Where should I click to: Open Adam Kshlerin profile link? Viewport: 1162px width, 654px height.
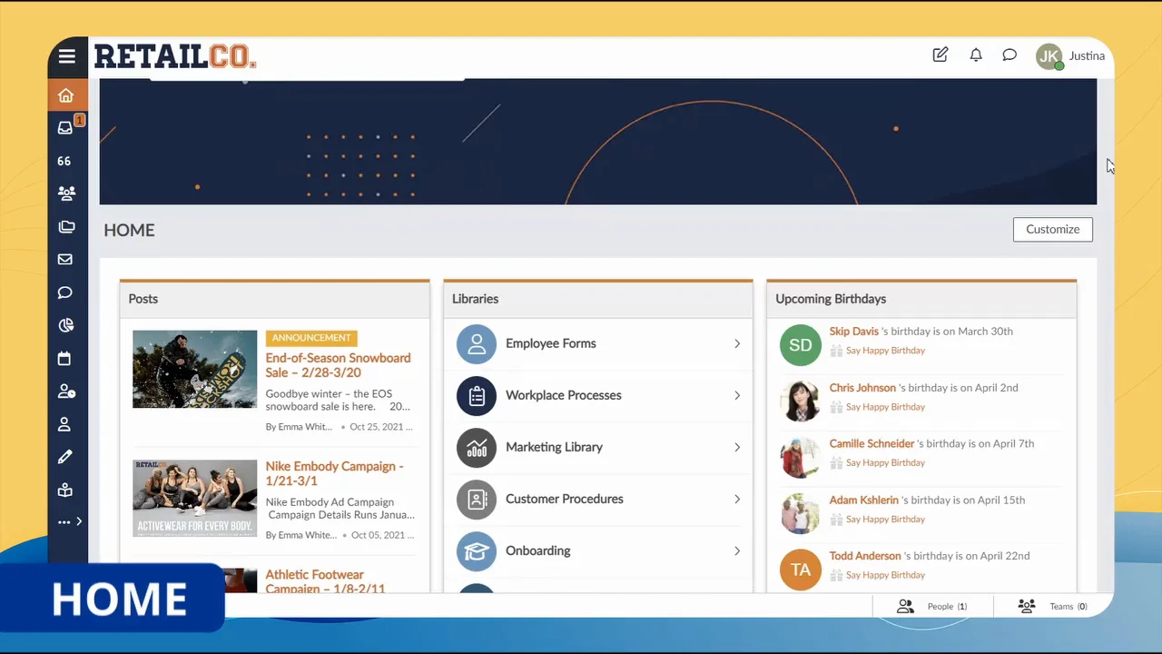click(x=863, y=500)
